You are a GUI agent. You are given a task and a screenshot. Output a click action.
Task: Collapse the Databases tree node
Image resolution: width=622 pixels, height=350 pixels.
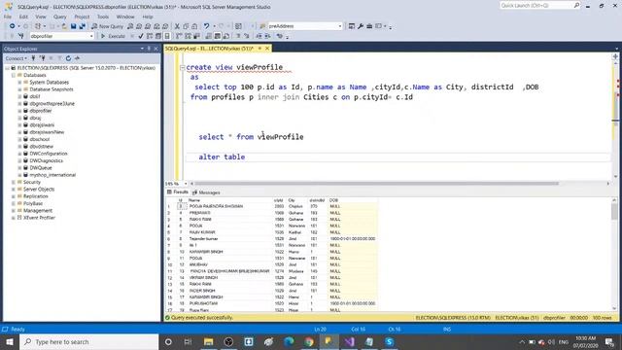(x=13, y=75)
